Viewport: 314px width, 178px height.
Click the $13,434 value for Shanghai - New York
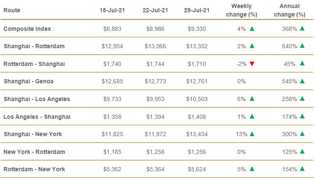[x=198, y=134]
